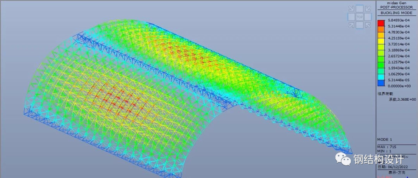This screenshot has width=418, height=178.
Task: Click the legend value 3.18869e-04
Action: pos(399,50)
